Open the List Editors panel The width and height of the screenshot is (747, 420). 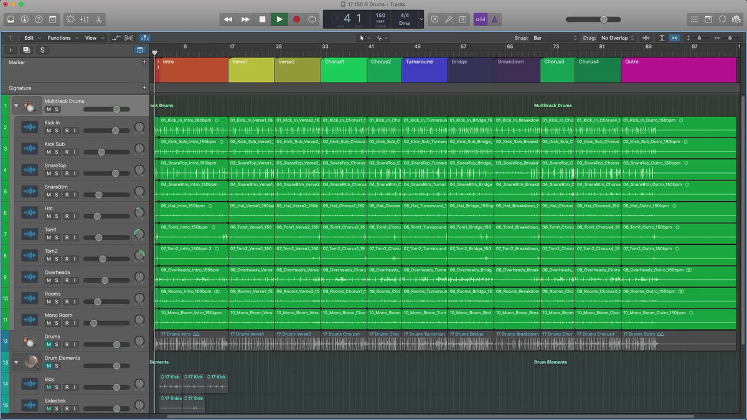[x=694, y=19]
